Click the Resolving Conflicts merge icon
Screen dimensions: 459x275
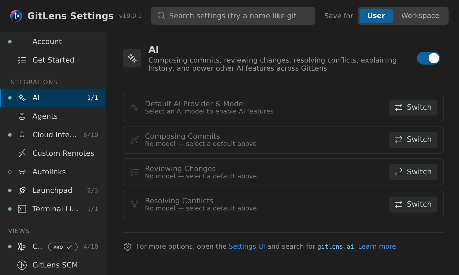click(x=134, y=204)
